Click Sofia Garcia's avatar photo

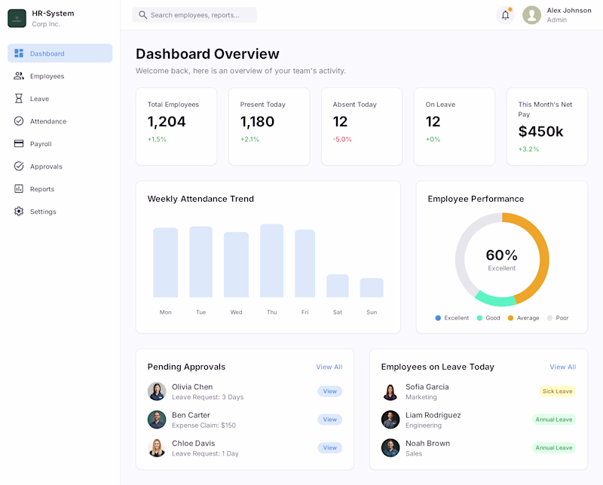point(390,391)
